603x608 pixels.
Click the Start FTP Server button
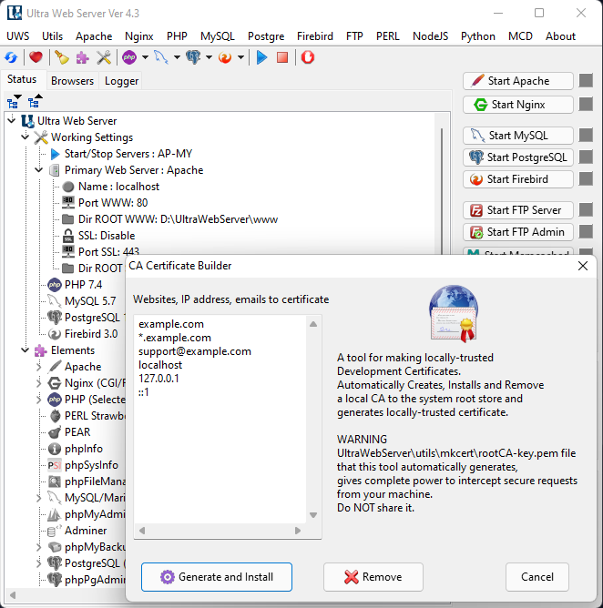coord(518,210)
